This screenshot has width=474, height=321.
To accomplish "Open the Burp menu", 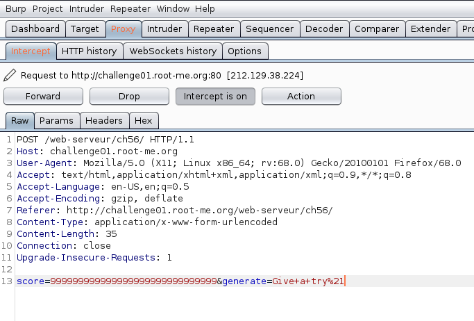I will click(x=15, y=9).
